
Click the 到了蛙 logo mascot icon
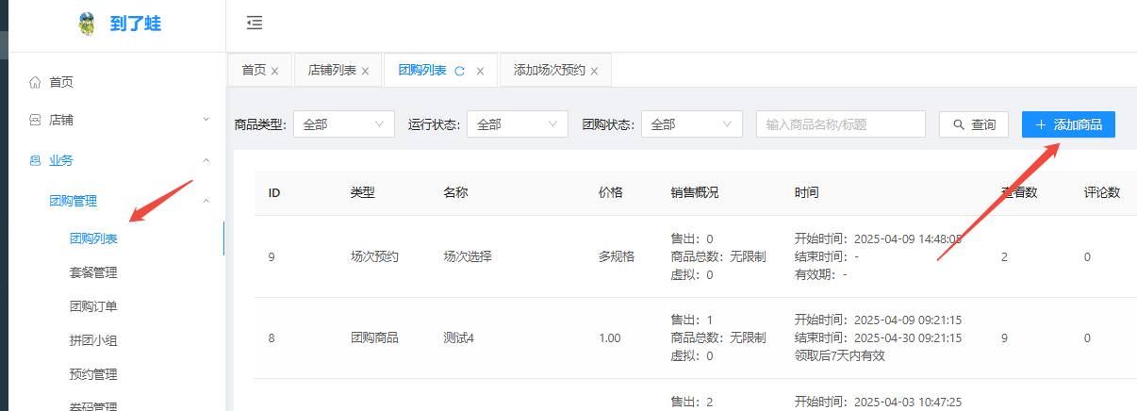[x=87, y=24]
